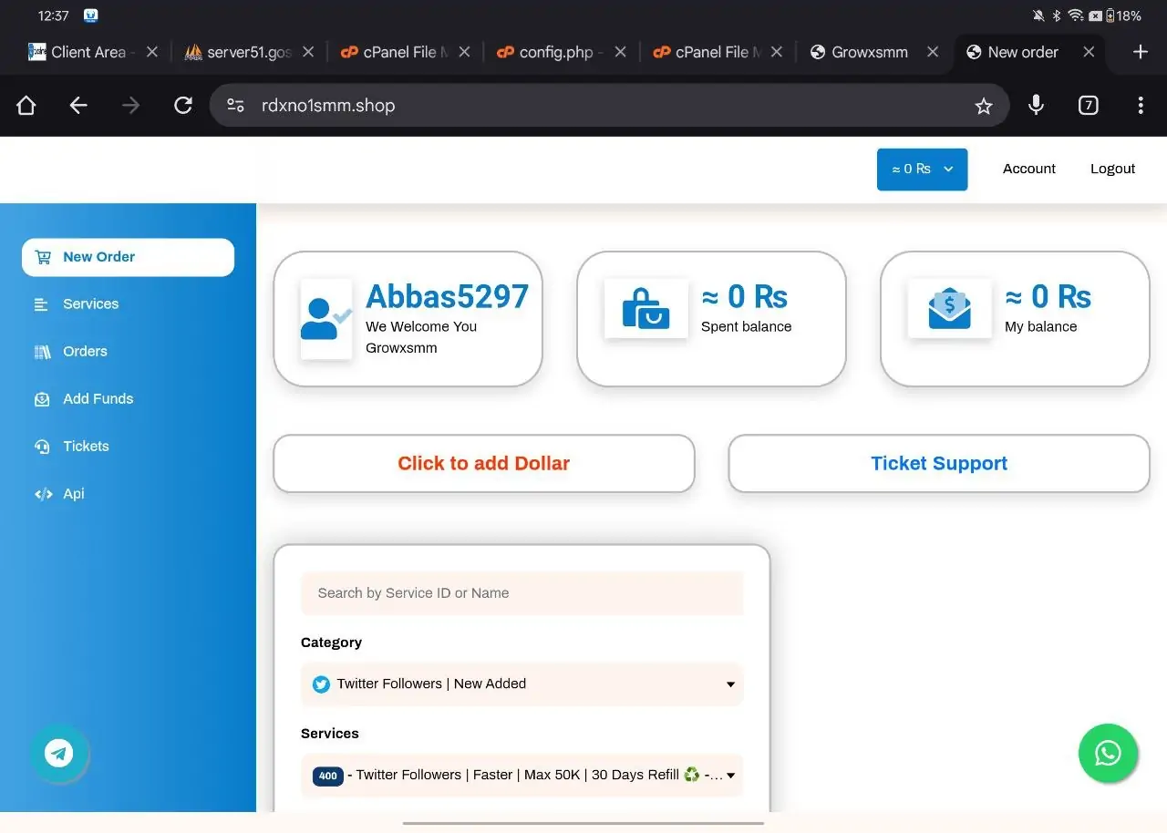Go back using the browser back arrow
The image size is (1167, 833).
tap(78, 106)
